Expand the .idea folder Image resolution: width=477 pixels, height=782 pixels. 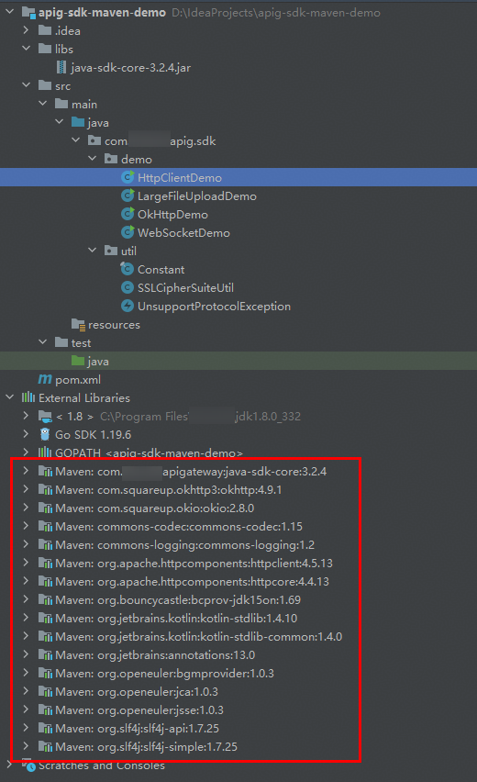(26, 30)
